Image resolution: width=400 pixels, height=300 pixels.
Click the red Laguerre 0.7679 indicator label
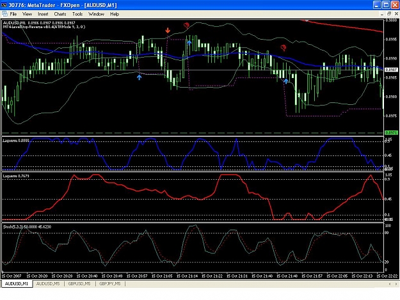[16, 176]
